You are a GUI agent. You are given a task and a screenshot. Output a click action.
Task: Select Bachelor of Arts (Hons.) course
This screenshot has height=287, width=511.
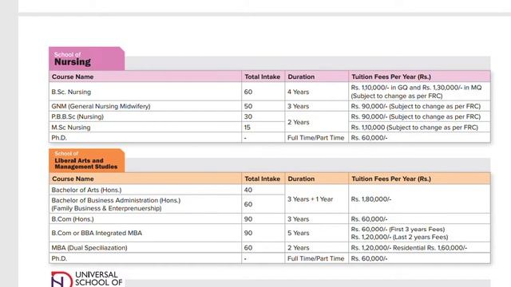[x=86, y=190]
